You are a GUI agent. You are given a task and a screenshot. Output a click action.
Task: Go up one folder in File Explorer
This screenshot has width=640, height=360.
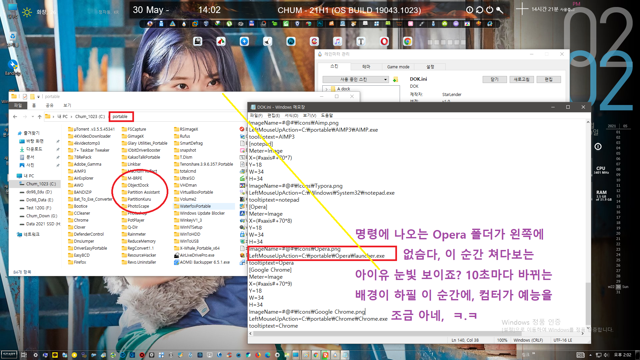point(40,117)
